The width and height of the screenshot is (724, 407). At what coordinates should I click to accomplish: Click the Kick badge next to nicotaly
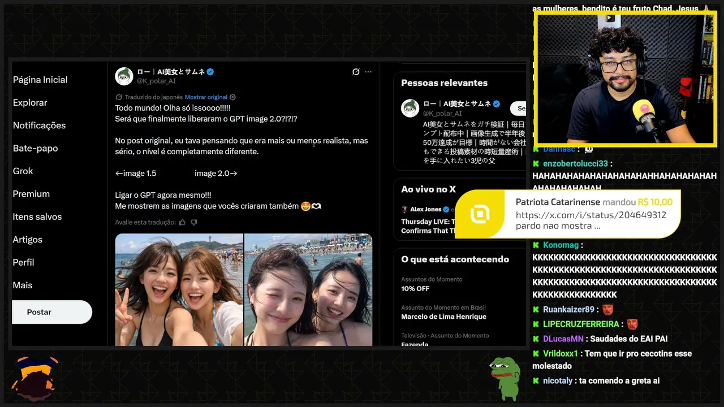(x=536, y=381)
